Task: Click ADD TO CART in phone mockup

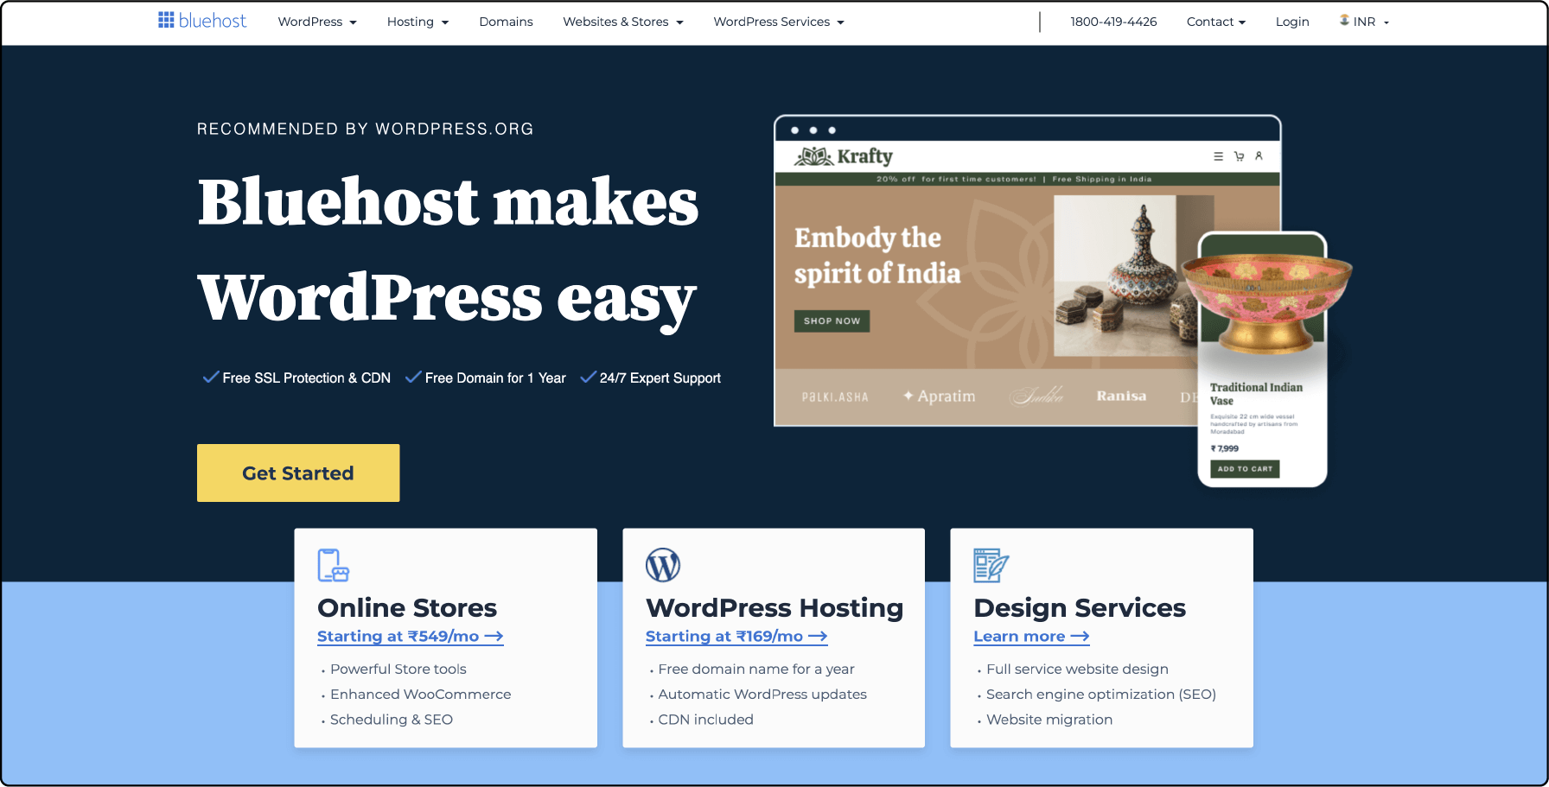Action: click(x=1245, y=468)
